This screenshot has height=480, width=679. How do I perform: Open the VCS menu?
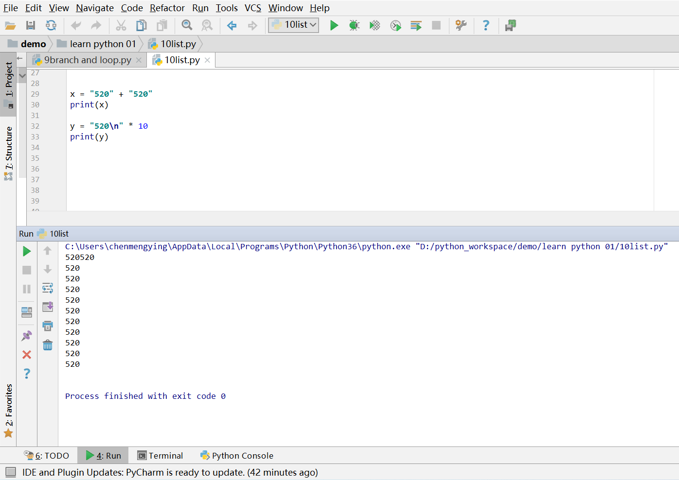tap(253, 8)
